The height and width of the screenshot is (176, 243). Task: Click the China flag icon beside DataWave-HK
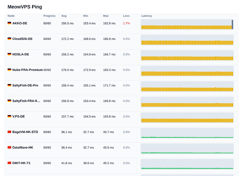tap(9, 147)
